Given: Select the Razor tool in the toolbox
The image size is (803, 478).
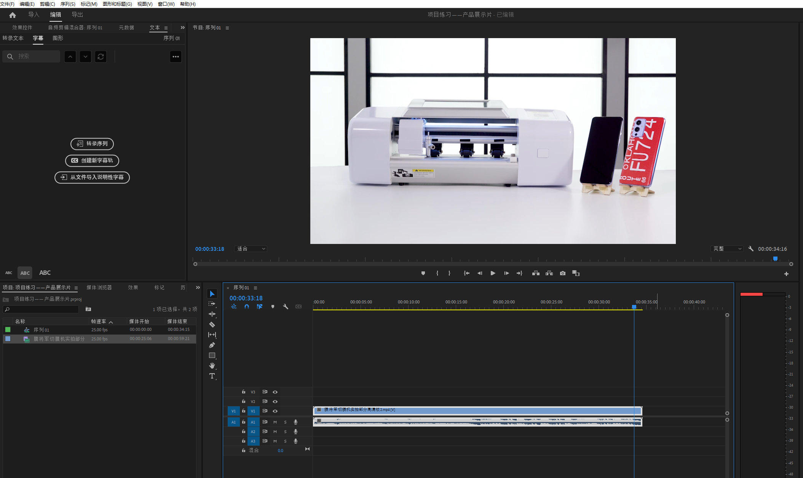Looking at the screenshot, I should pos(212,324).
